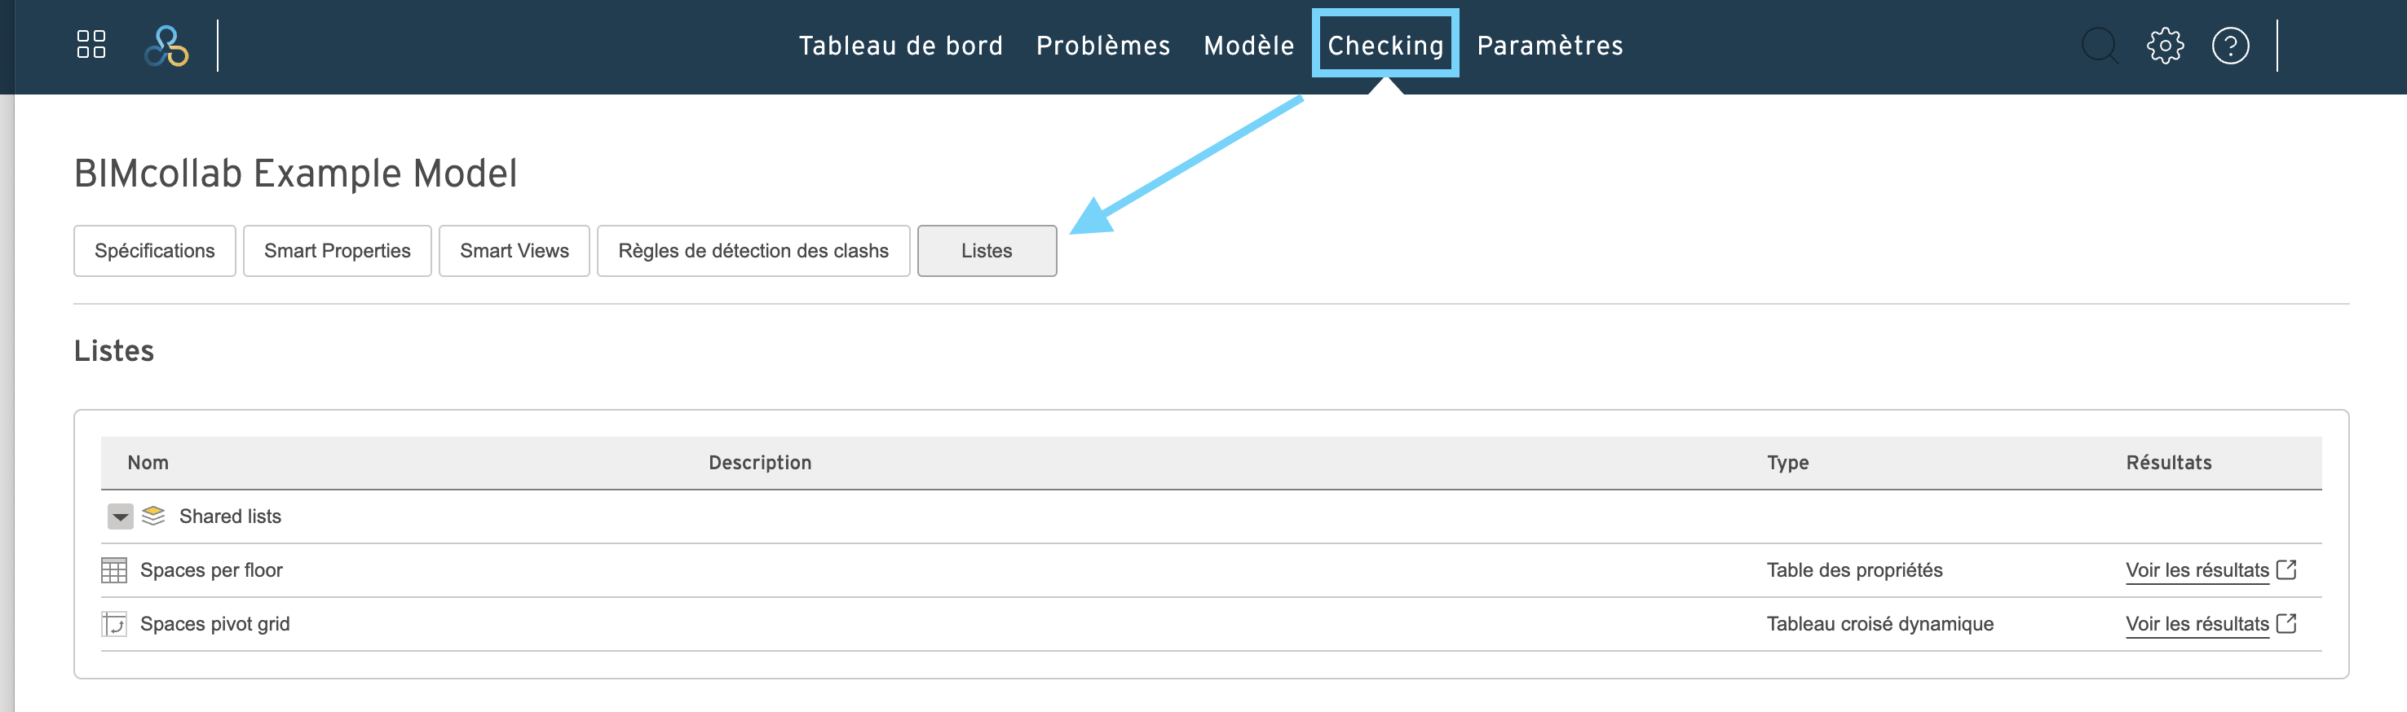This screenshot has width=2407, height=712.
Task: Open external link icon for Spaces per floor
Action: click(2286, 569)
